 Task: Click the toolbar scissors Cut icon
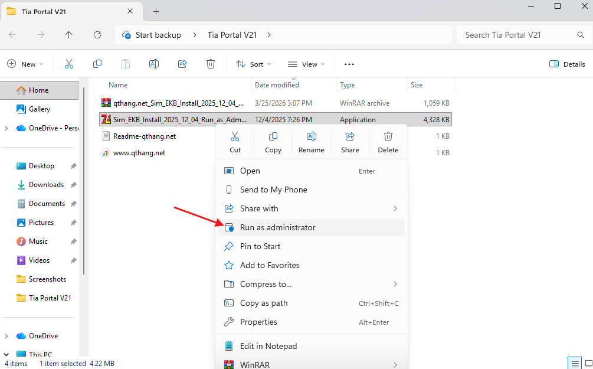click(x=69, y=64)
